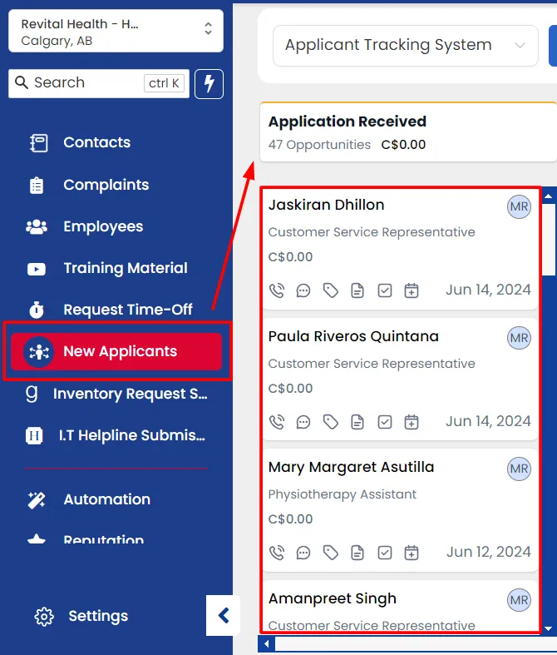Open Amanpreet Singh opportunity card
The width and height of the screenshot is (557, 655).
(400, 607)
